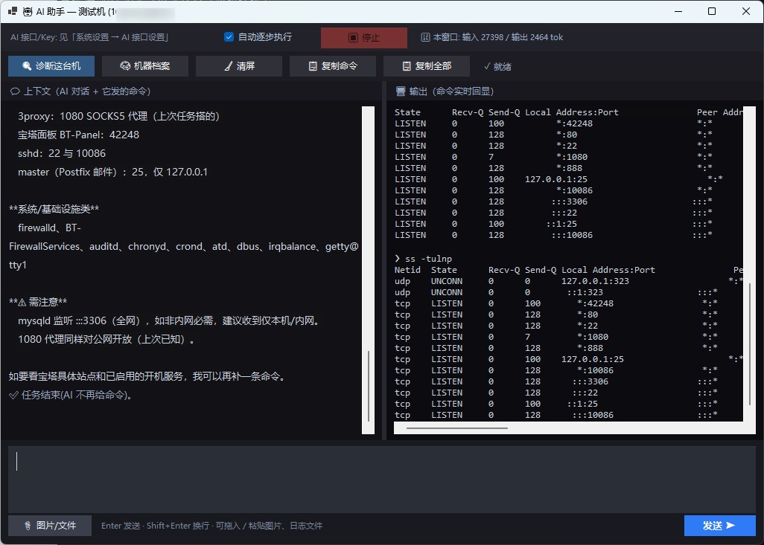Click the '就绪' ready status label
This screenshot has height=545, width=764.
click(503, 66)
